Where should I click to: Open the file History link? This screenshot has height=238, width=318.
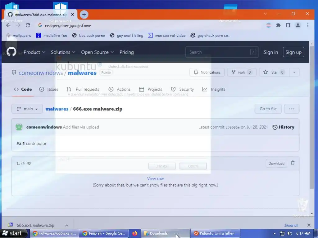click(x=283, y=127)
